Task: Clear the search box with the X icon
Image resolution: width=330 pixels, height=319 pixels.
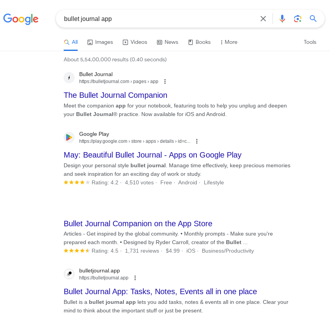Action: (263, 19)
